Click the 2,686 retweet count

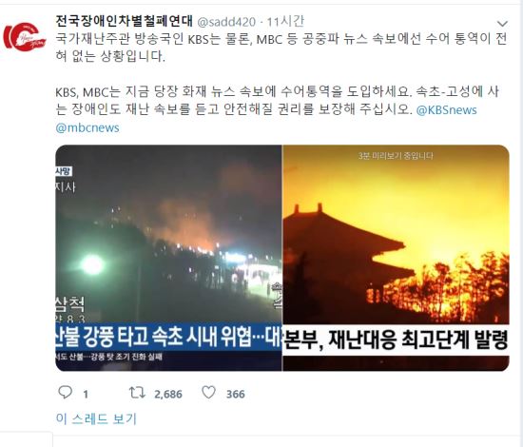[168, 395]
